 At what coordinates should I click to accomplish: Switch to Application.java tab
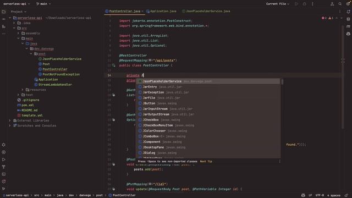click(x=161, y=11)
